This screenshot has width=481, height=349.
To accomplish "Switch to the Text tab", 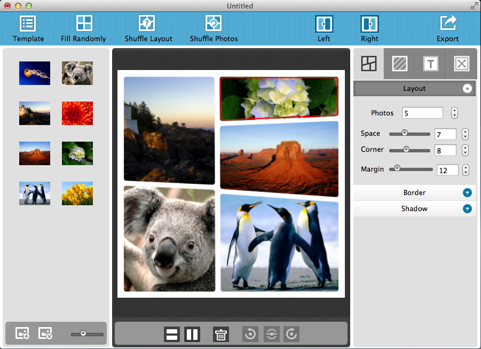I will coord(431,64).
